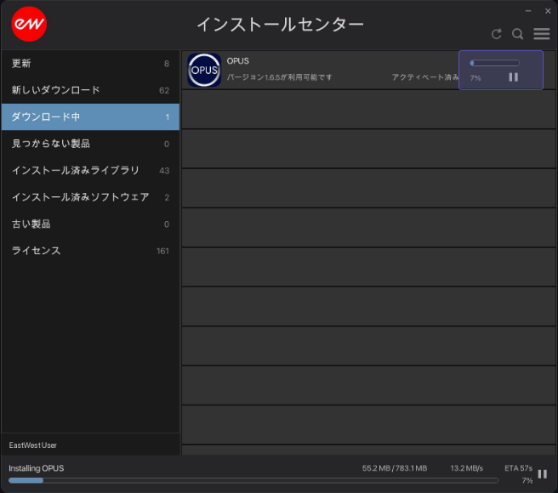Open 古い製品 category
The width and height of the screenshot is (558, 493).
click(90, 224)
